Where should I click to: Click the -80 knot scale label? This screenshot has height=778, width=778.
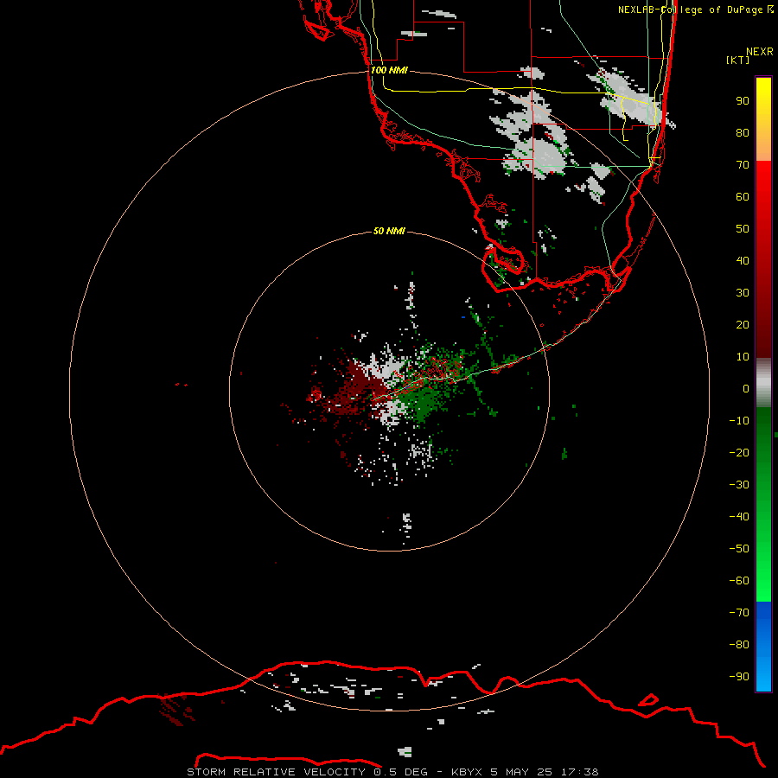(x=739, y=645)
